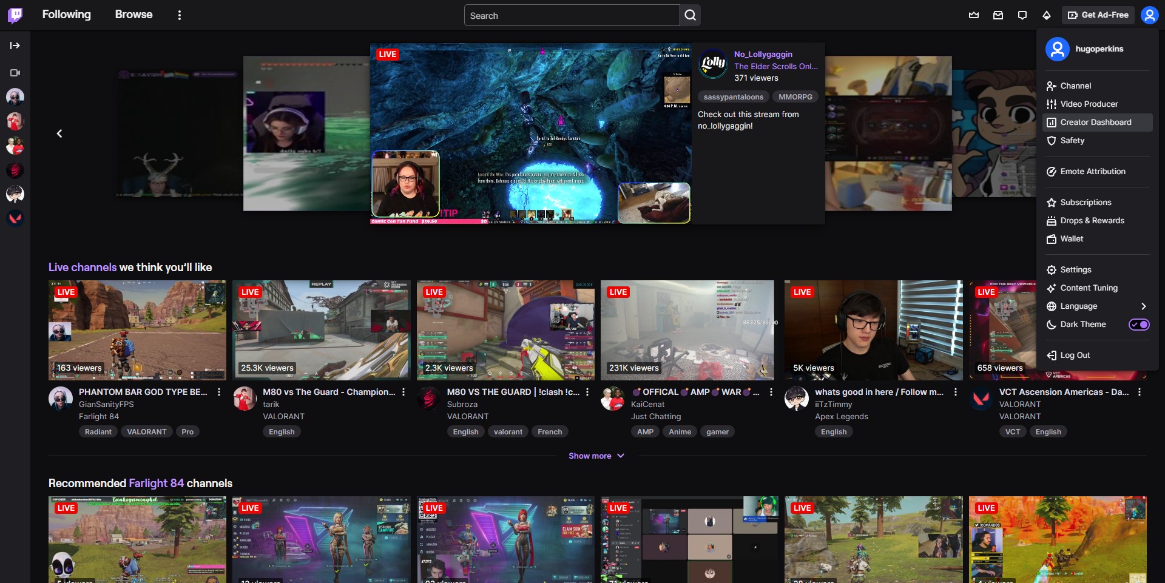Open options for KaiCenat's stream card
1165x583 pixels.
771,393
